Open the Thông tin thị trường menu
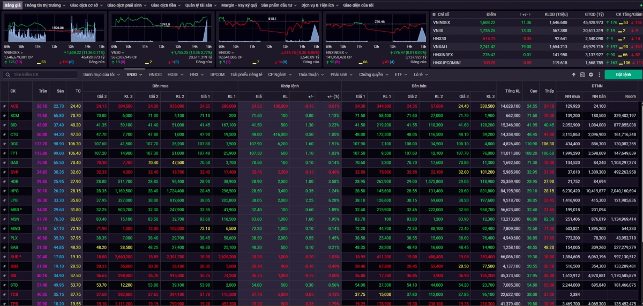The image size is (643, 306). [46, 5]
